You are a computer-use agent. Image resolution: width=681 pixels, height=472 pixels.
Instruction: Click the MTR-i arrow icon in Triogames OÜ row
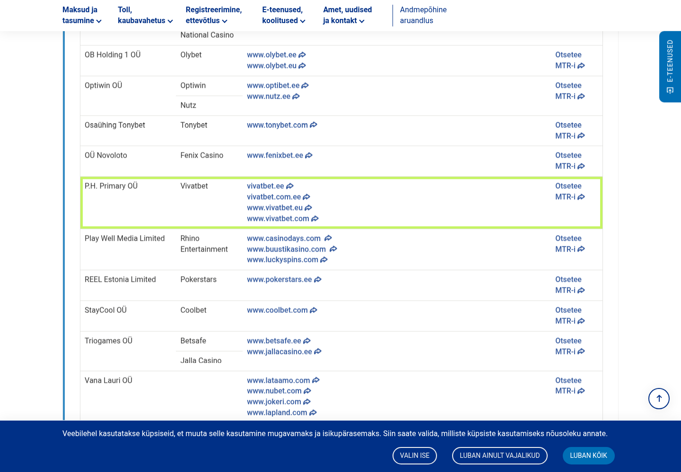tap(581, 352)
